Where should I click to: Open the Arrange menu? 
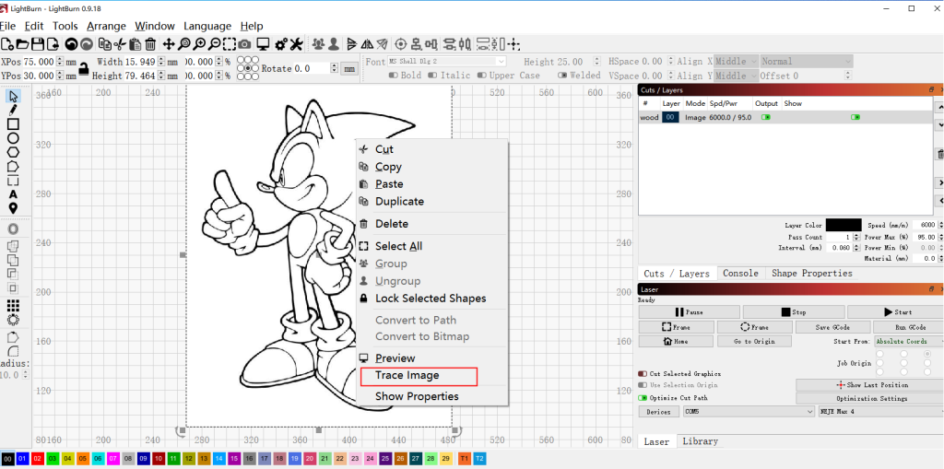point(106,26)
